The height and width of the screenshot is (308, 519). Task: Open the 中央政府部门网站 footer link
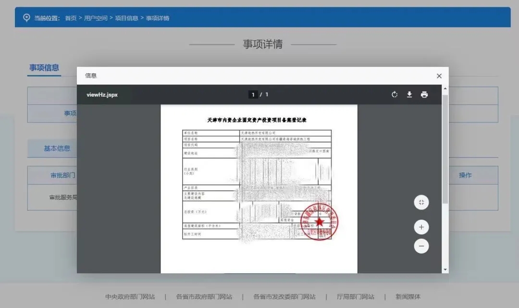click(130, 297)
